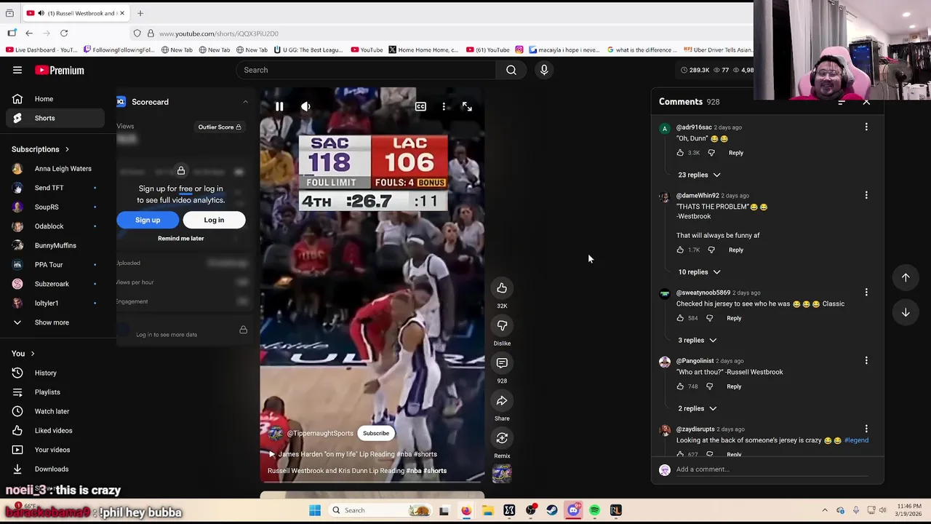Image resolution: width=931 pixels, height=524 pixels.
Task: Open options menu for @zaydisrupts comment
Action: point(866,429)
